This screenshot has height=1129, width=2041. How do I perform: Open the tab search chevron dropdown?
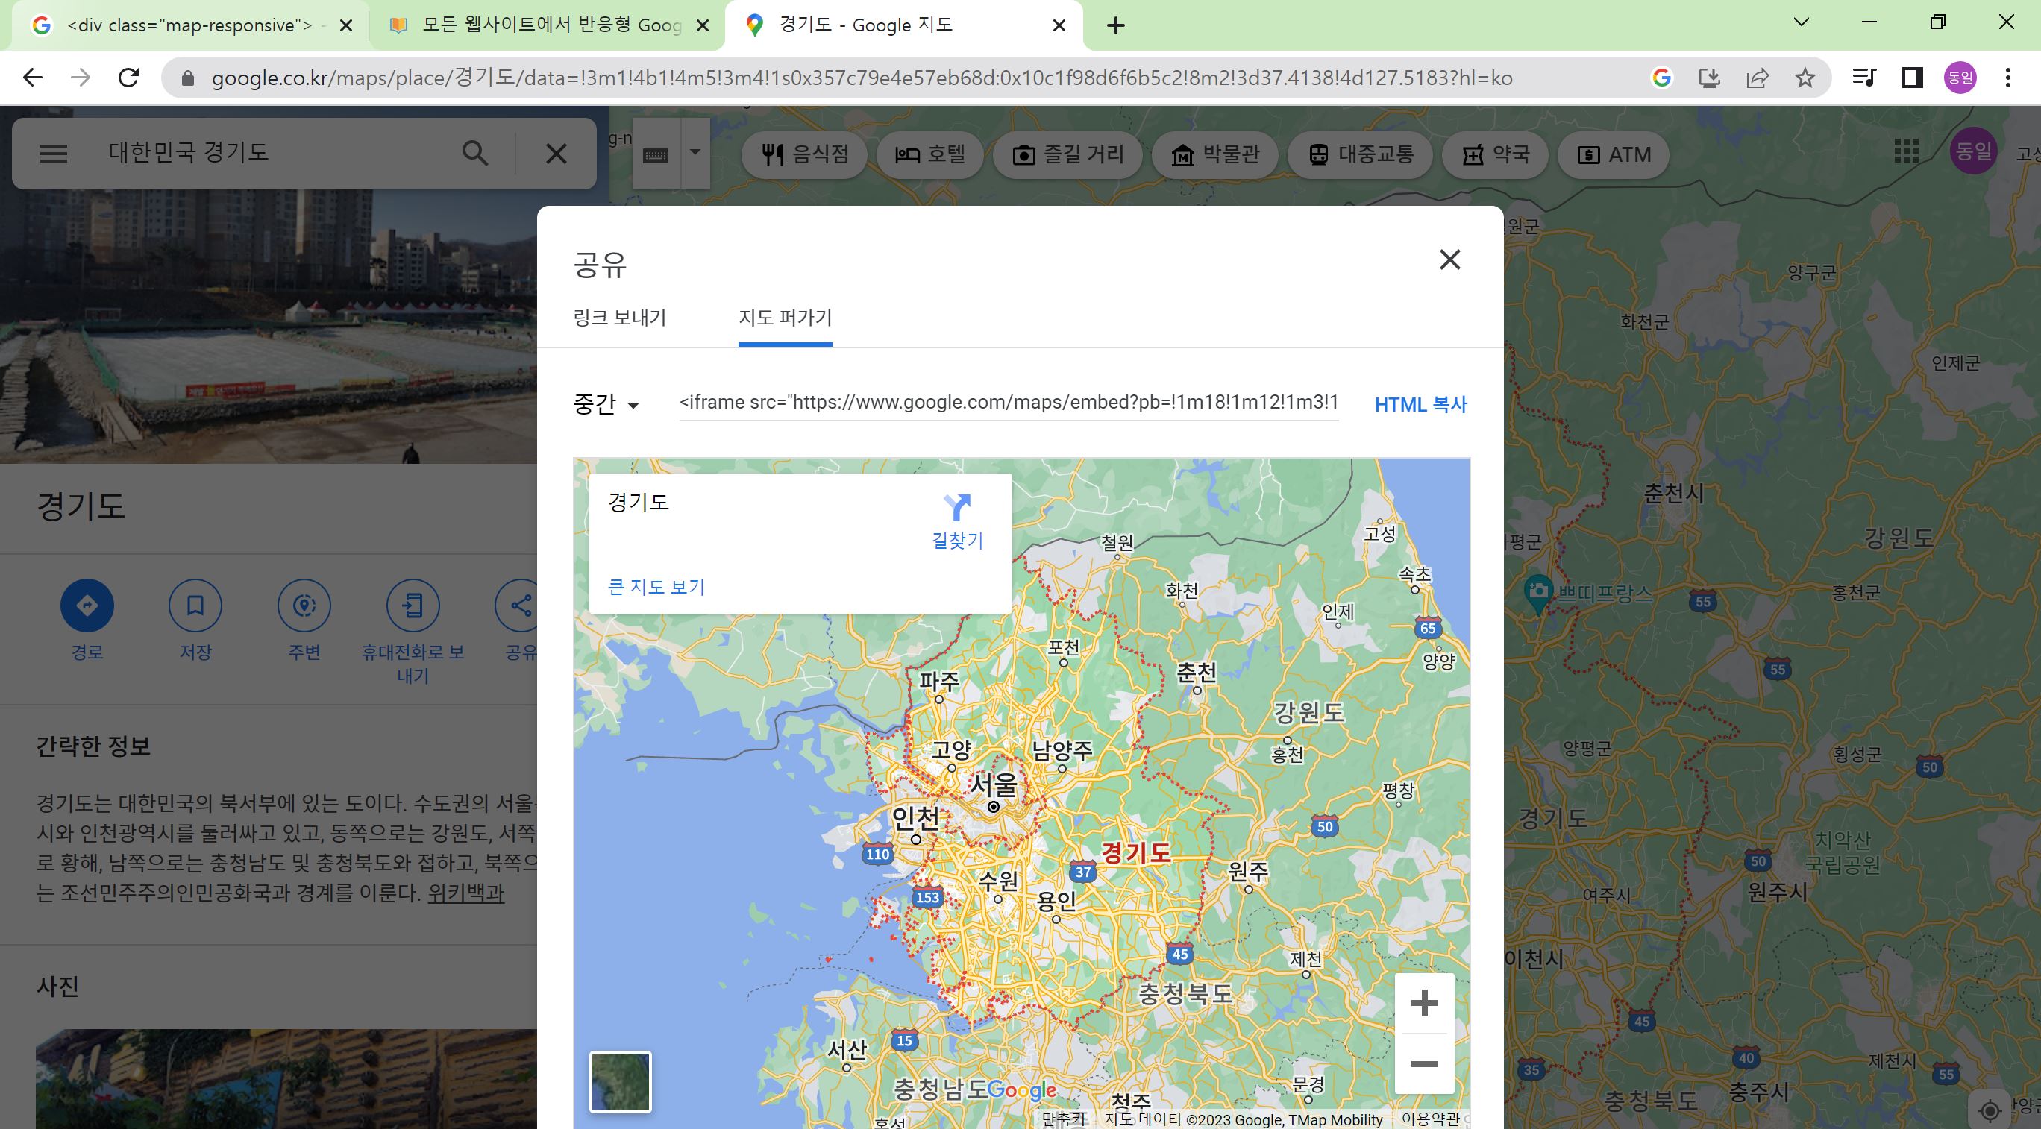(1801, 22)
